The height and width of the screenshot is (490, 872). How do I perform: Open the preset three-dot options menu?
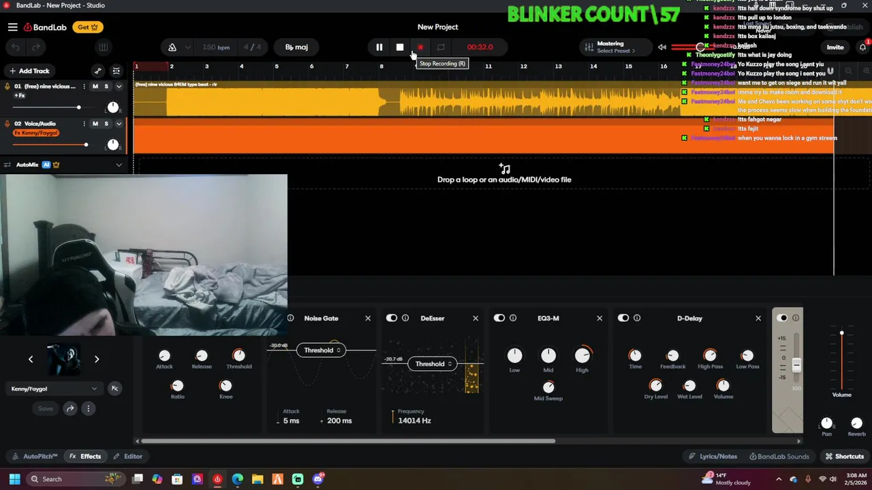pos(88,408)
